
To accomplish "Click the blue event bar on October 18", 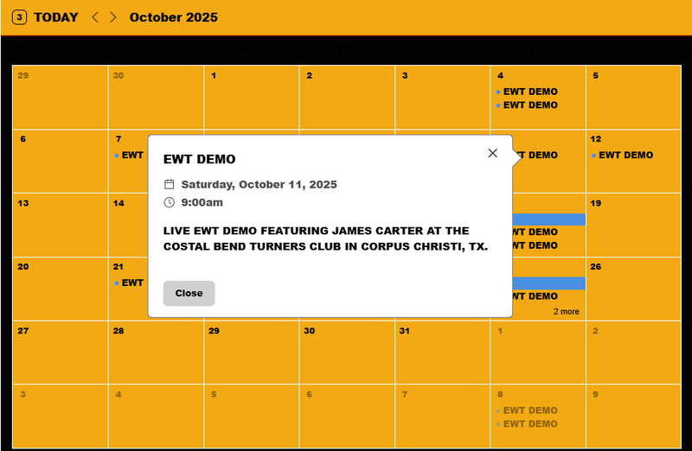I will (548, 219).
